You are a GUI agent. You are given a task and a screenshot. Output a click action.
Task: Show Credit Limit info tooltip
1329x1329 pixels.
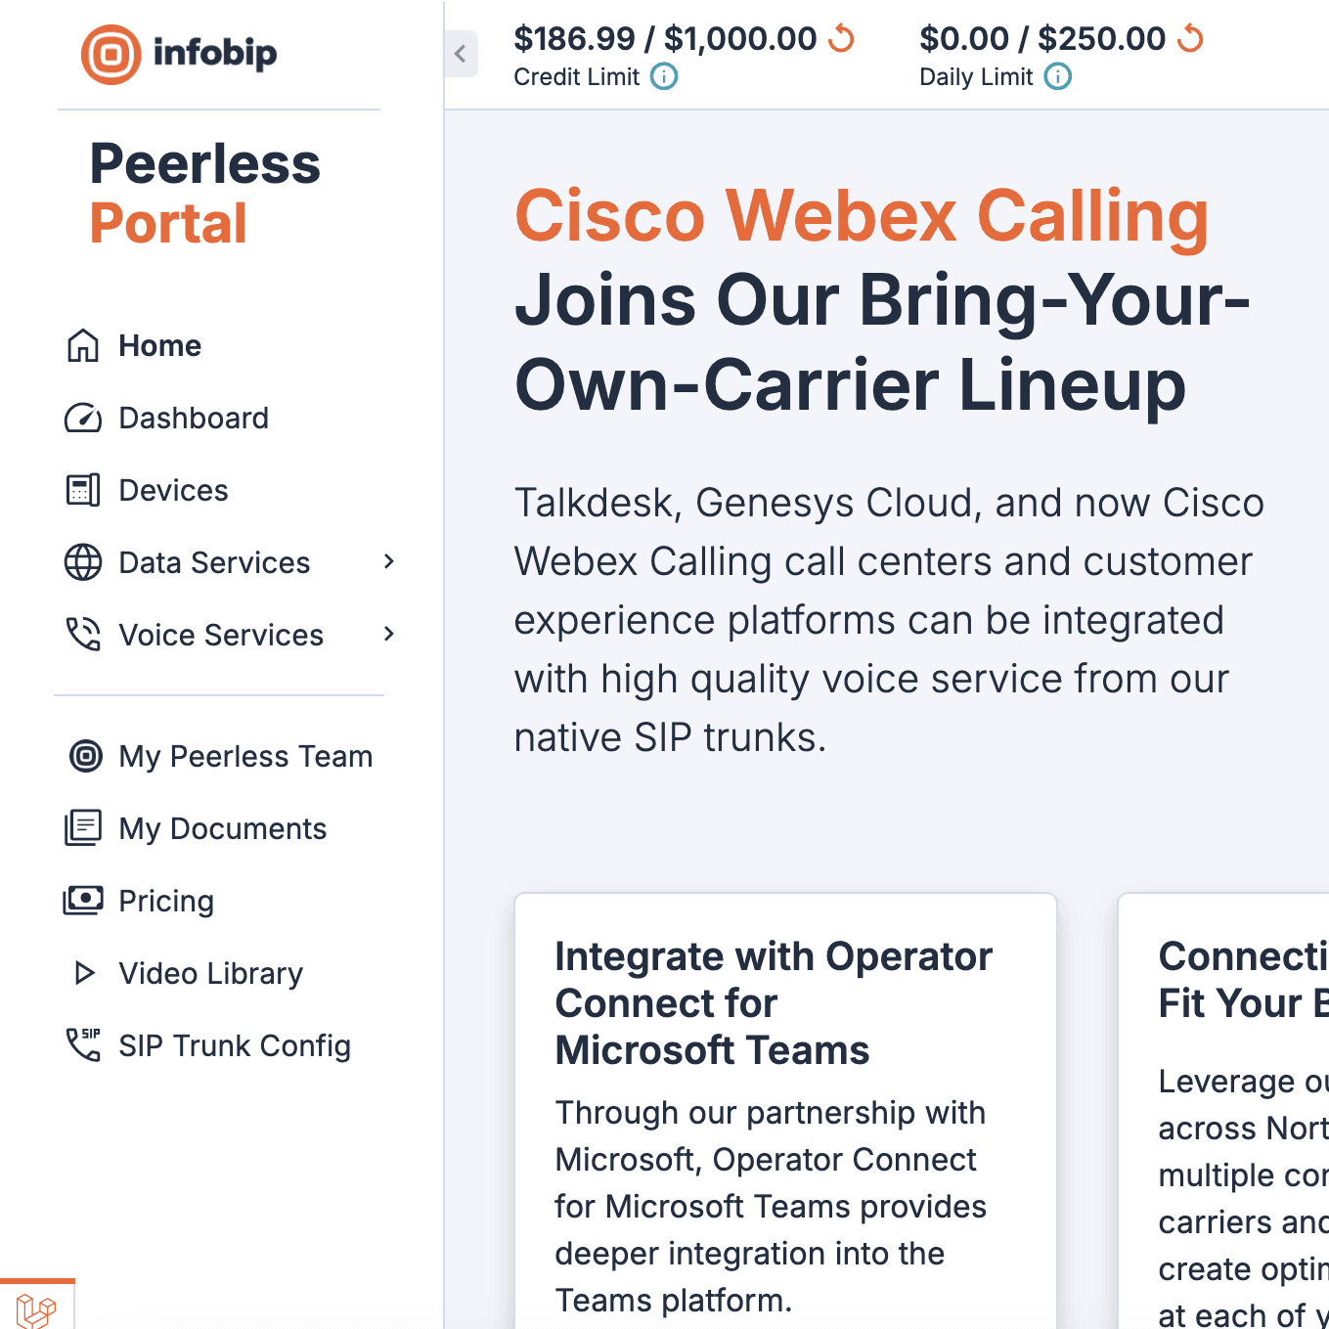(663, 76)
